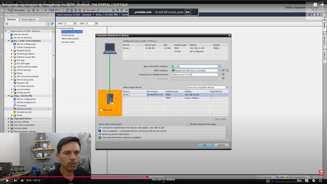Click the Load button
327x184 pixels.
pos(205,145)
